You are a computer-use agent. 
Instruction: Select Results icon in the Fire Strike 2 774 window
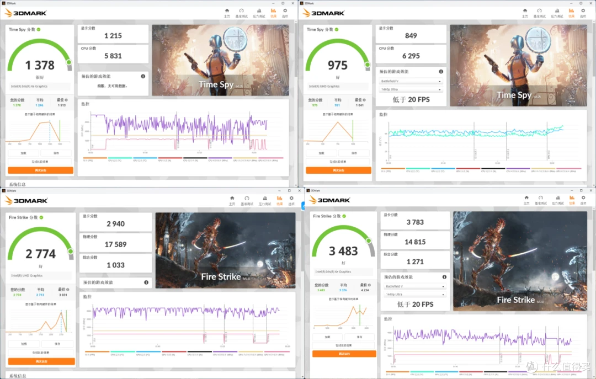[x=279, y=200]
